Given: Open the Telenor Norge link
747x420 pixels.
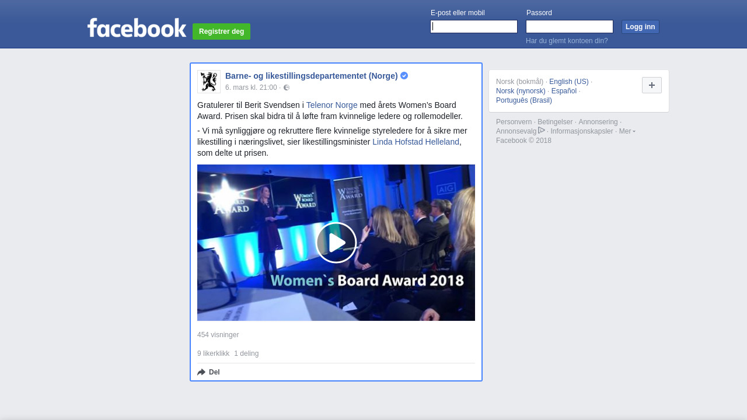Looking at the screenshot, I should coord(331,105).
